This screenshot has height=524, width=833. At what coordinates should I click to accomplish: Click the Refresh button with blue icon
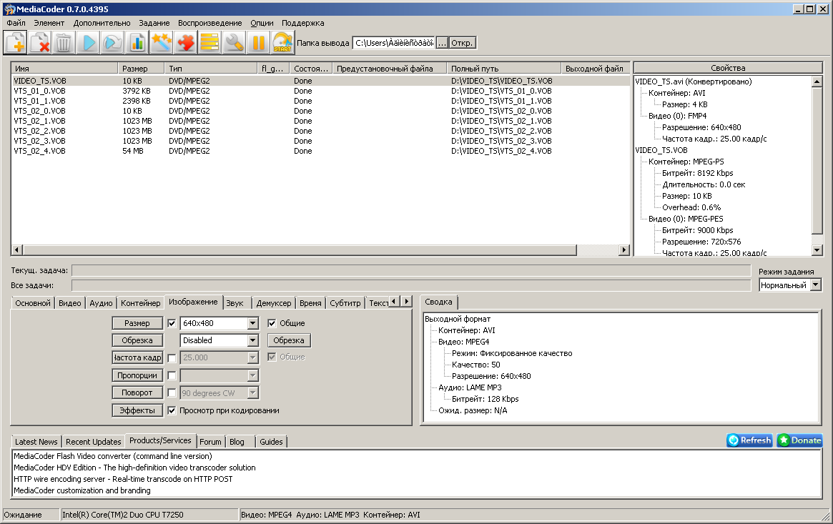click(x=749, y=440)
